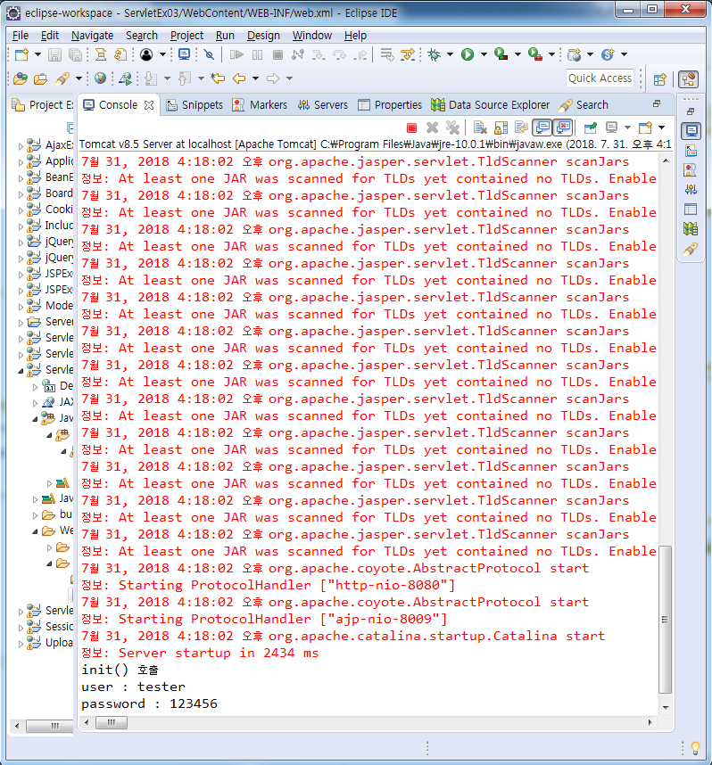The height and width of the screenshot is (765, 712).
Task: Expand the Upload project tree node
Action: (x=20, y=644)
